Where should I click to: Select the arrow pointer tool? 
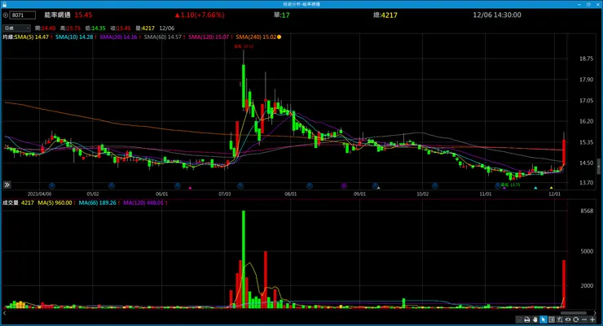pos(543,319)
